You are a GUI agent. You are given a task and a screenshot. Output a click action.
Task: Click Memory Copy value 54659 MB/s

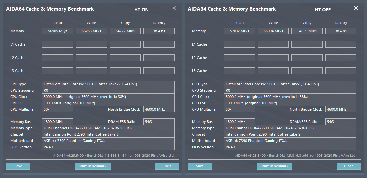pos(307,31)
